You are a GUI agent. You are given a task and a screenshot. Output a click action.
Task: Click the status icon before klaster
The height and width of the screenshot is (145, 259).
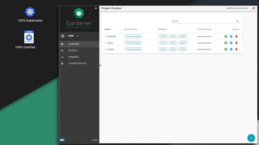click(106, 49)
